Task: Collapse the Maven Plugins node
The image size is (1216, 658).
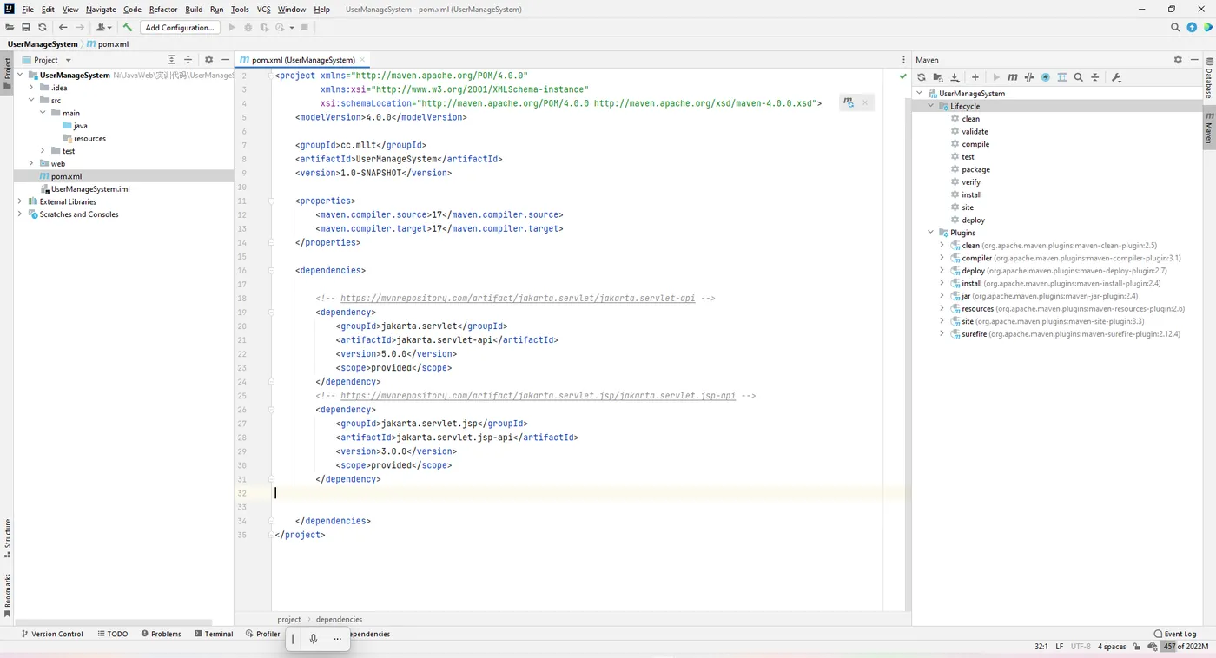Action: tap(931, 233)
